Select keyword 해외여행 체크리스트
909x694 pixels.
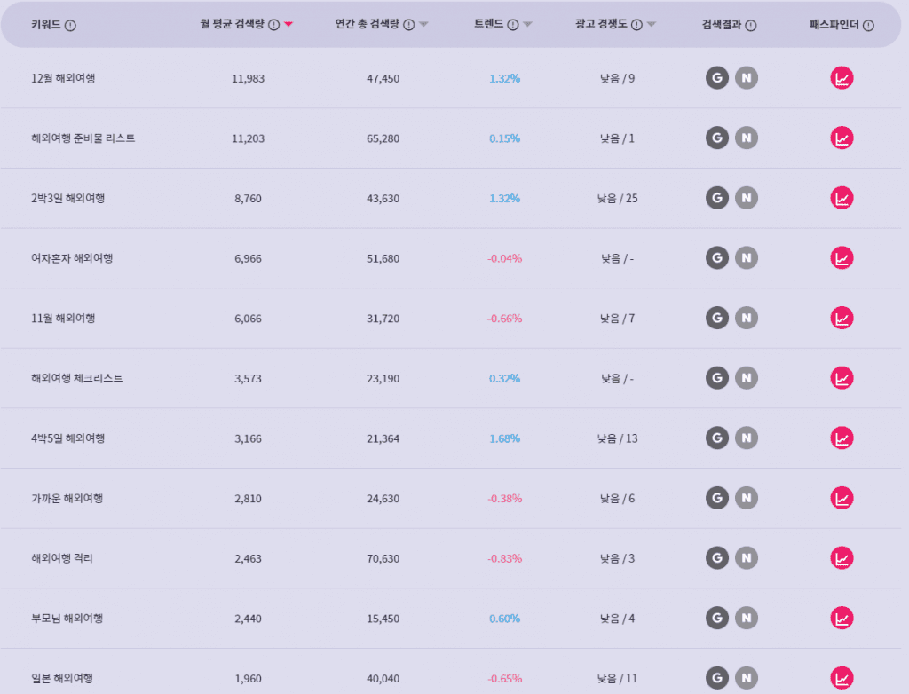(x=77, y=378)
